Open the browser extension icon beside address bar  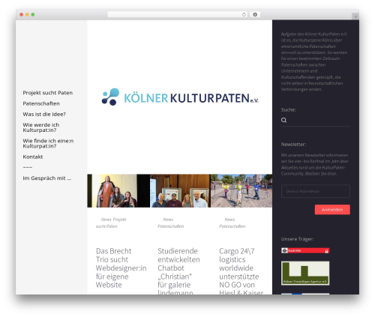(255, 15)
